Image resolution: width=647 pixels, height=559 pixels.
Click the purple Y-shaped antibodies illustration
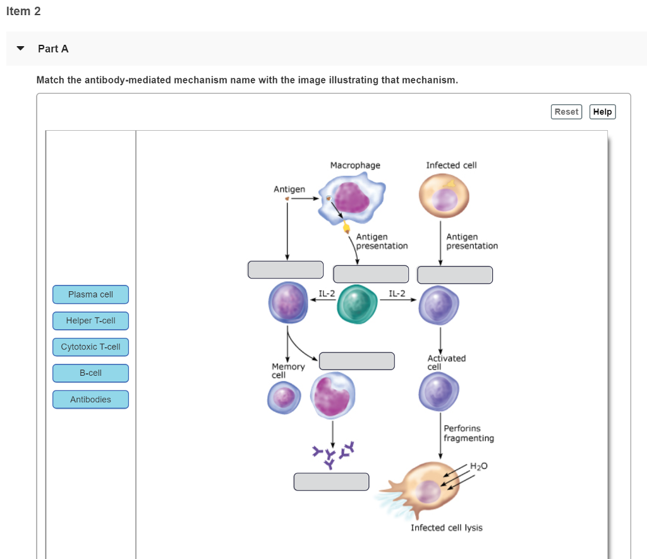point(332,451)
